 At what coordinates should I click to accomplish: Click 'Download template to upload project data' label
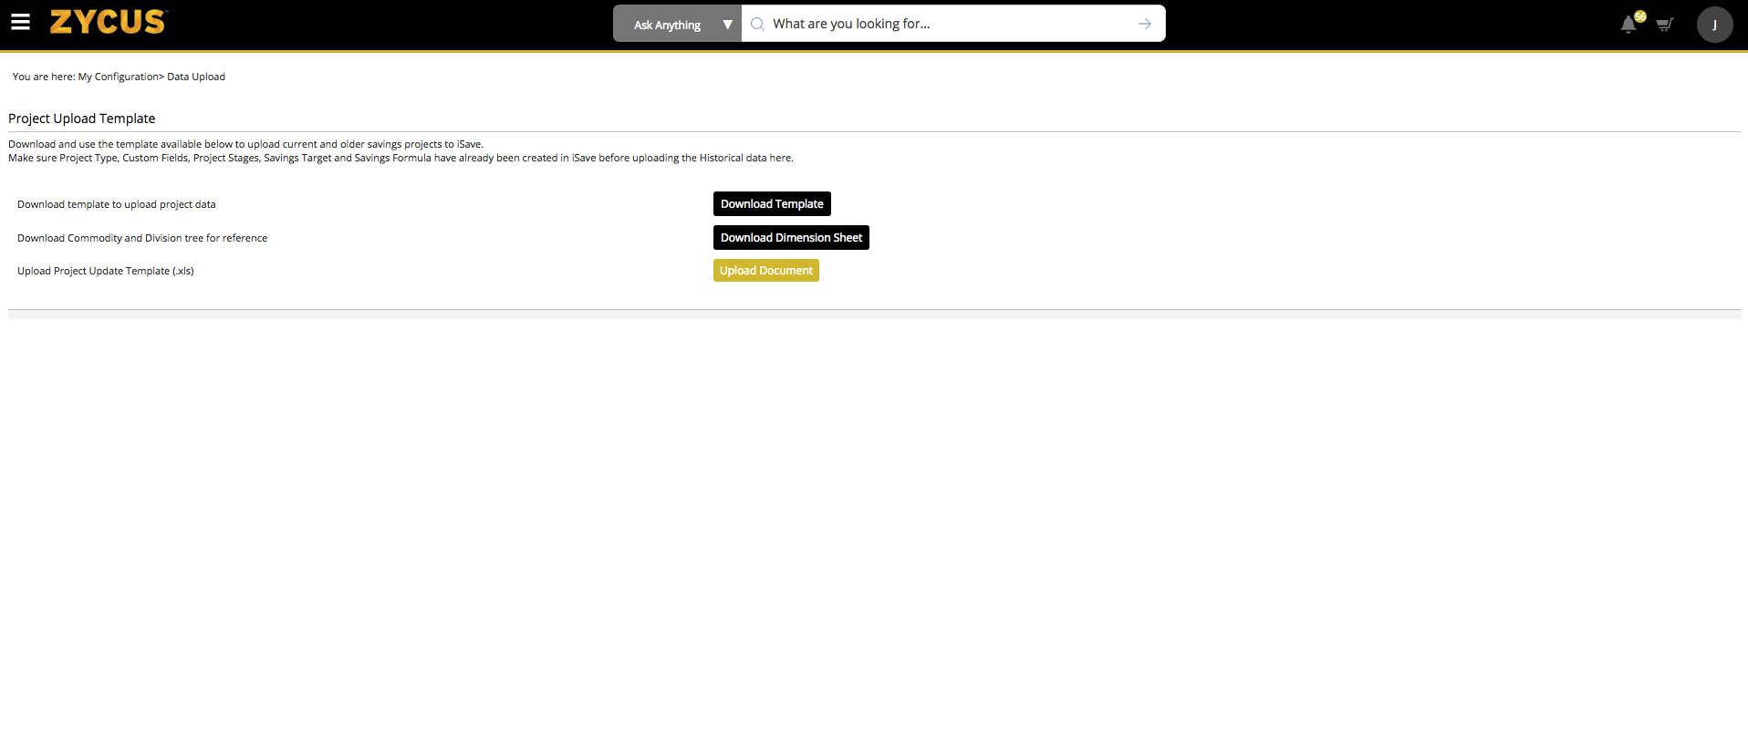coord(117,204)
